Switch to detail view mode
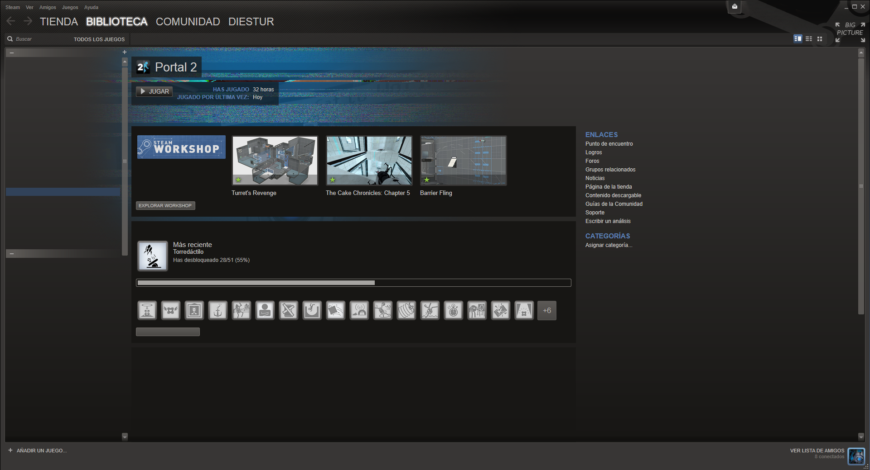The height and width of the screenshot is (470, 870). tap(798, 39)
